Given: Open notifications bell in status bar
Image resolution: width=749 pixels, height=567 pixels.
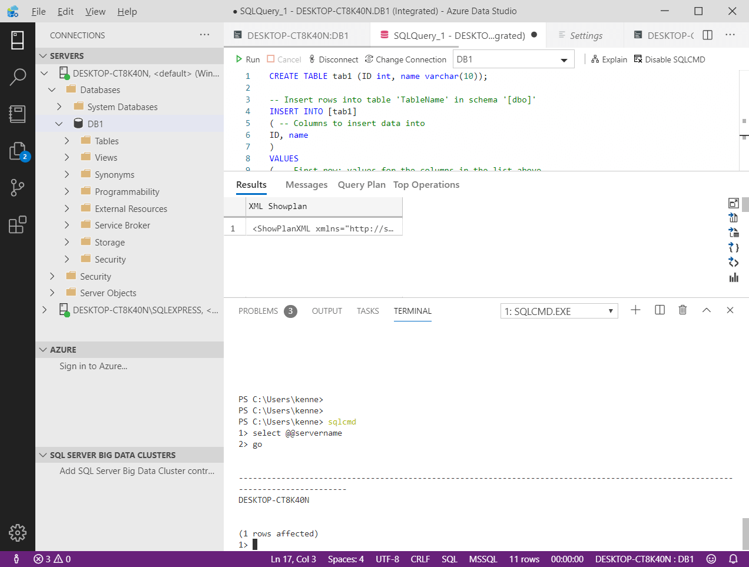Looking at the screenshot, I should click(733, 559).
